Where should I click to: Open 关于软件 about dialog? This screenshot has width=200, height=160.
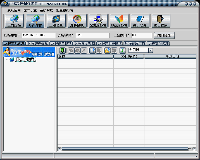(x=140, y=21)
